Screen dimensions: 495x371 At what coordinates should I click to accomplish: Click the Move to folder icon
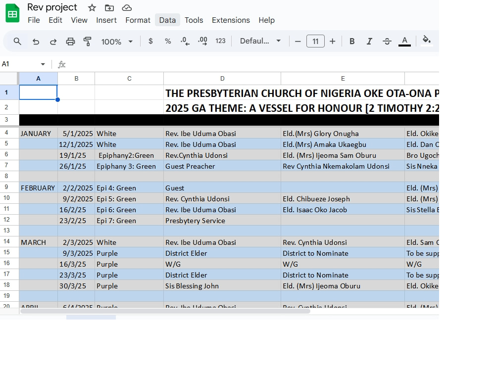(109, 7)
